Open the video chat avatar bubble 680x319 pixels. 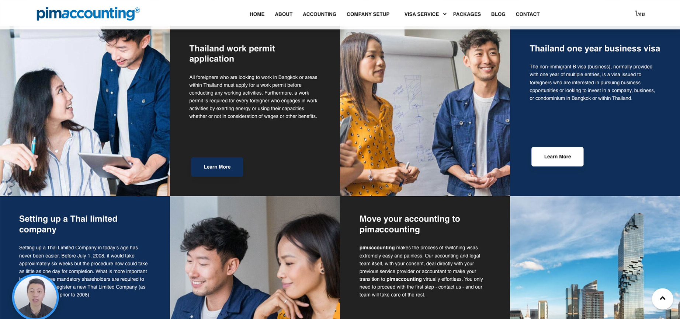tap(35, 297)
